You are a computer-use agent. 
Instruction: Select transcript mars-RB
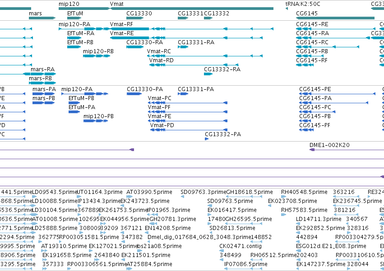[x=40, y=78]
